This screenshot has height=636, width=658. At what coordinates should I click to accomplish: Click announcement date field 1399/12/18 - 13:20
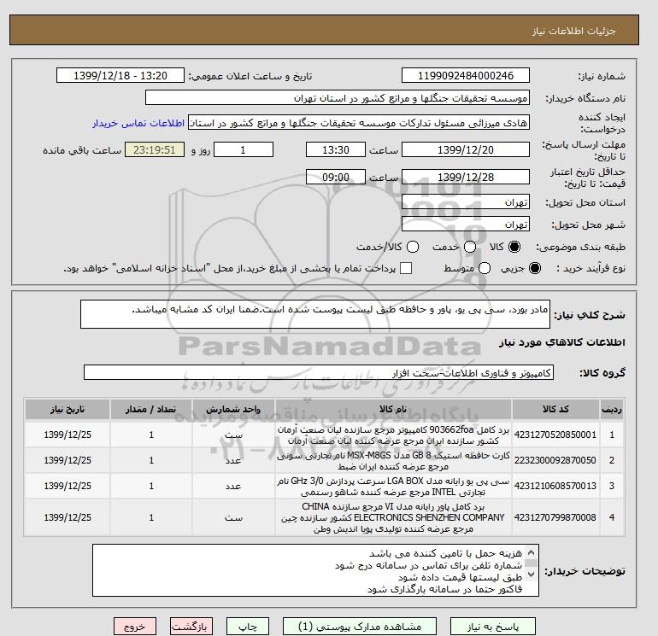(x=120, y=75)
